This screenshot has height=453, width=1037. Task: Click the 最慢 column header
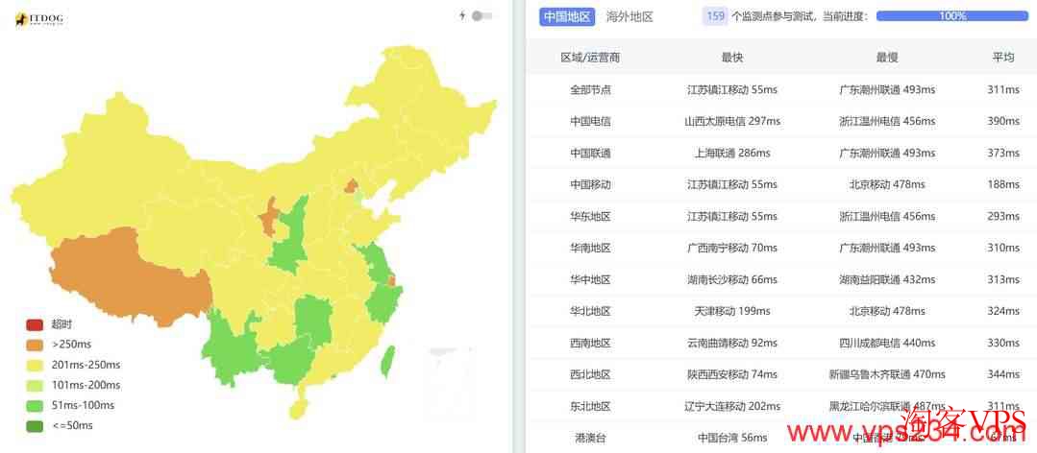click(886, 58)
